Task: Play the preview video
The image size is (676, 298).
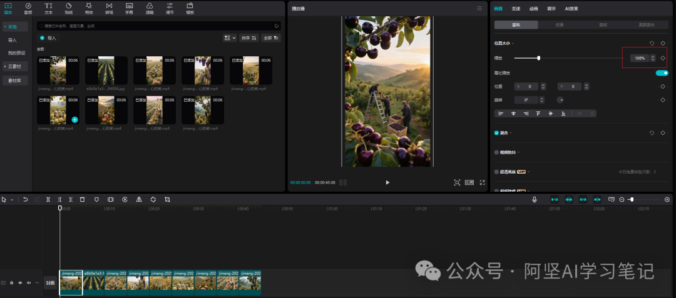Action: 387,182
